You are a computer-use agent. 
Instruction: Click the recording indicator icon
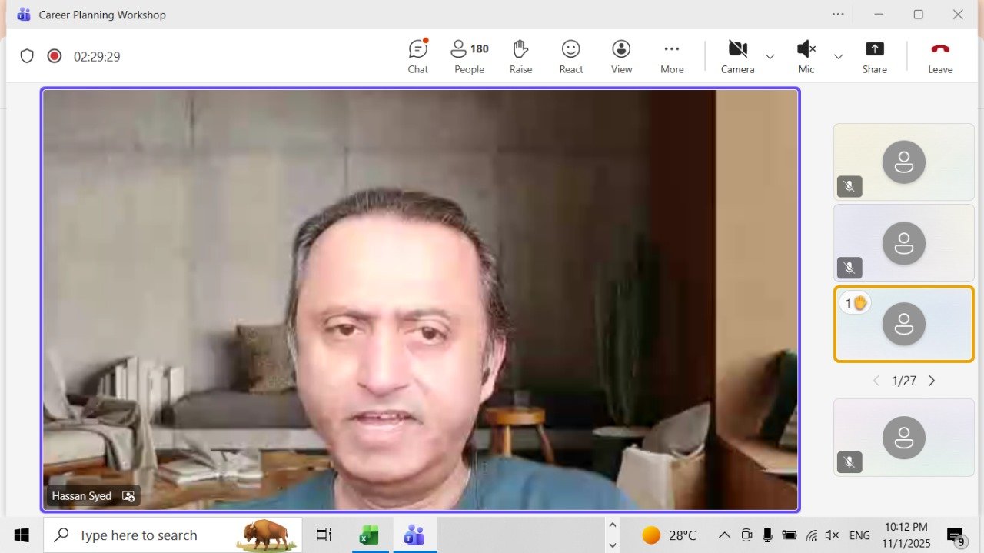pos(54,56)
